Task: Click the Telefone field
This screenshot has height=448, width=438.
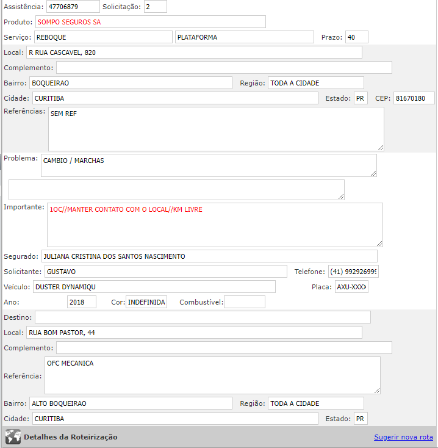Action: pyautogui.click(x=353, y=272)
